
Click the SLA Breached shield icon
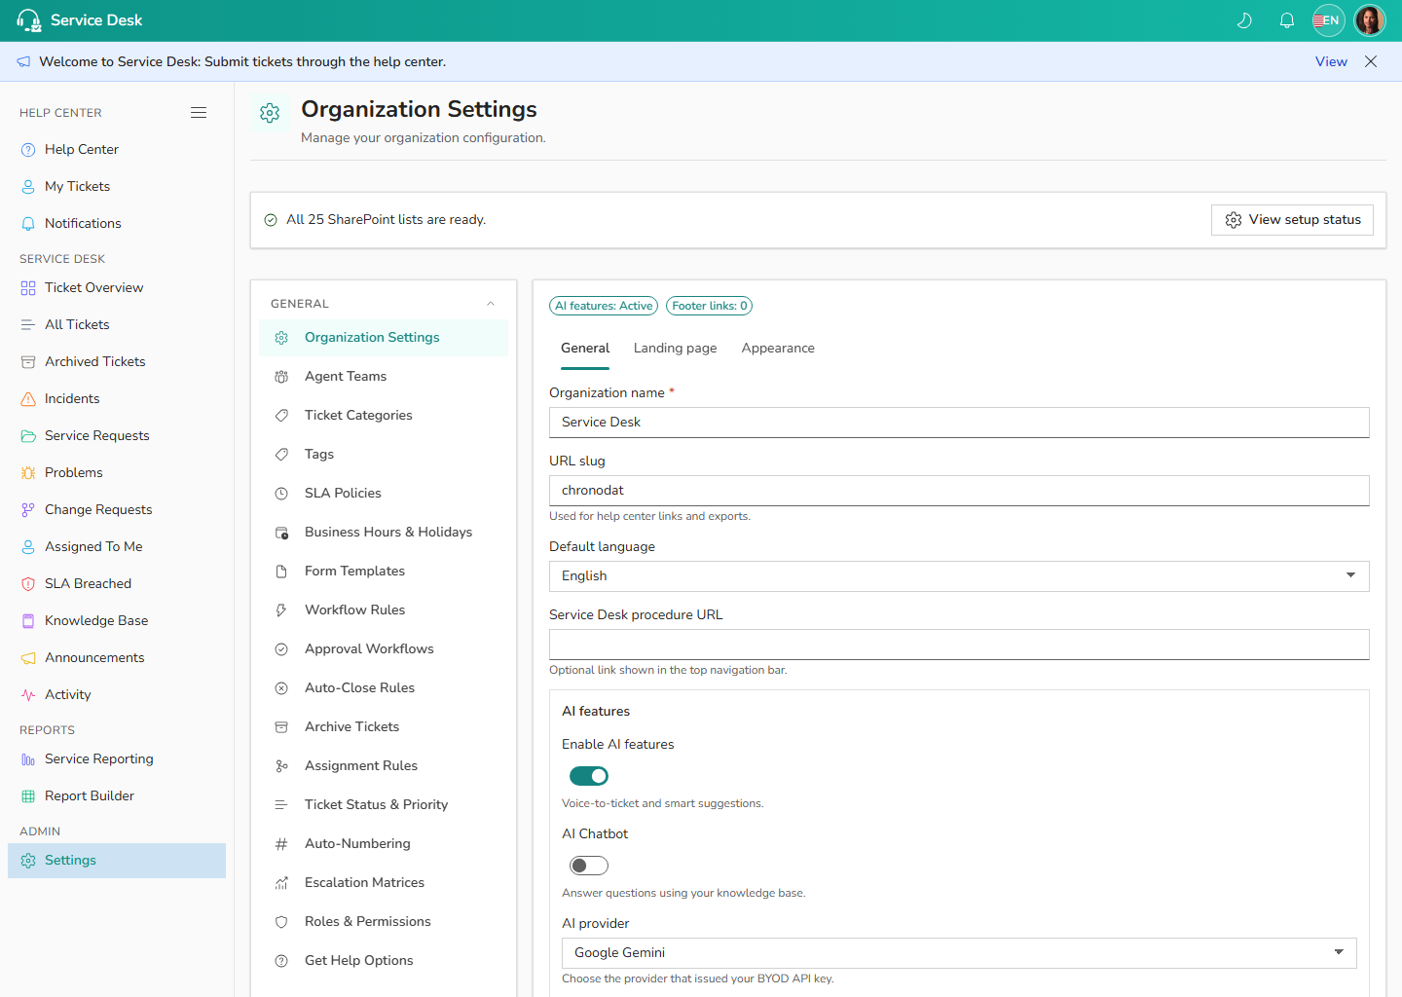tap(28, 584)
